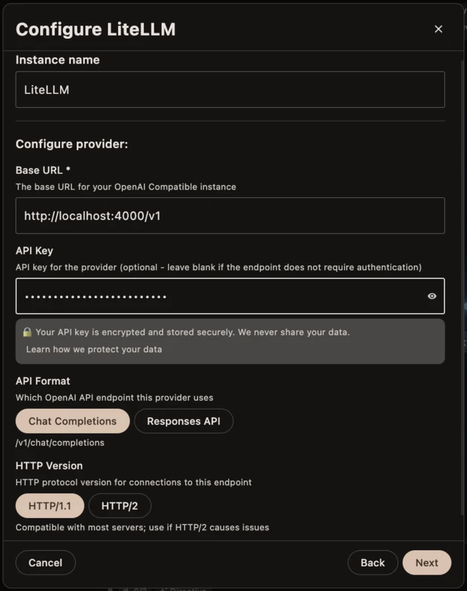This screenshot has height=591, width=467.
Task: Click the HTTP Version label
Action: tap(49, 466)
